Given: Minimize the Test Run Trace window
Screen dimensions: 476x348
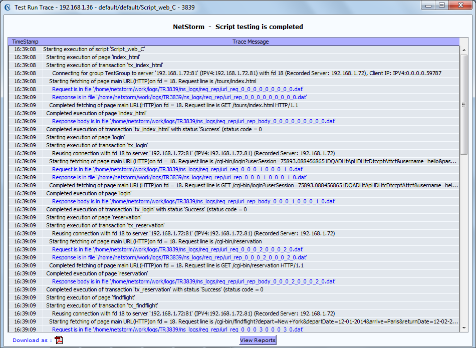Looking at the screenshot, I should coord(428,6).
